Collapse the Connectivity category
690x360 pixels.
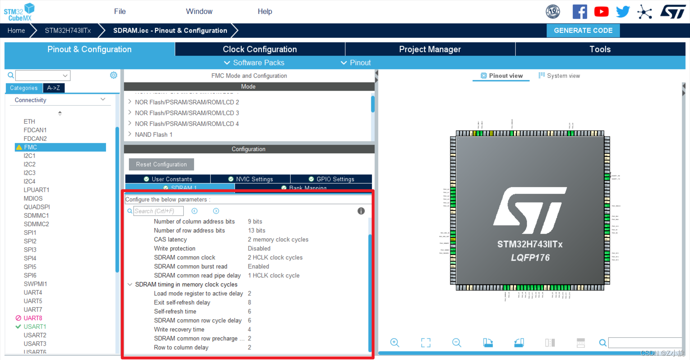pyautogui.click(x=103, y=100)
